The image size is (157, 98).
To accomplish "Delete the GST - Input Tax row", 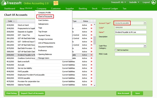I will [x=91, y=35].
